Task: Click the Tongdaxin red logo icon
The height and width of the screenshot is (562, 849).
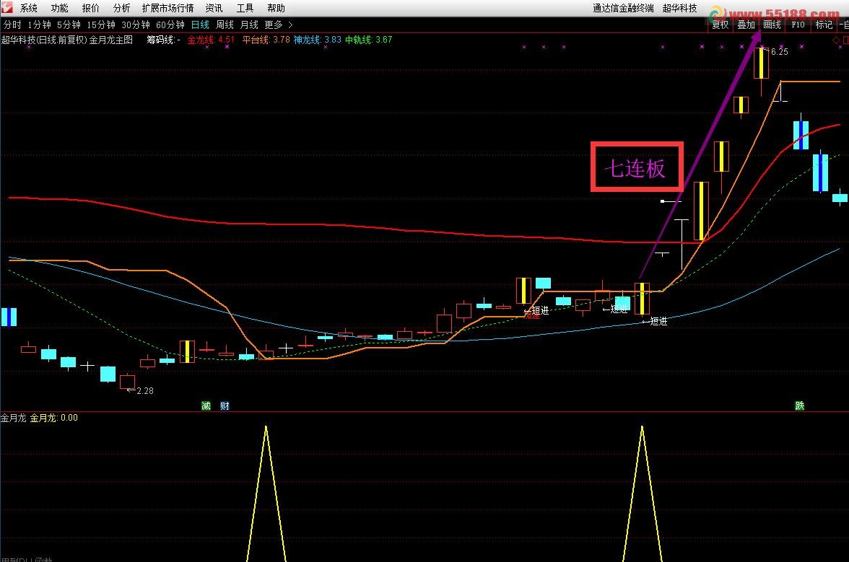Action: coord(7,8)
